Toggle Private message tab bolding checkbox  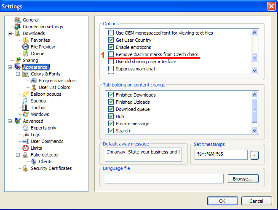click(x=111, y=124)
